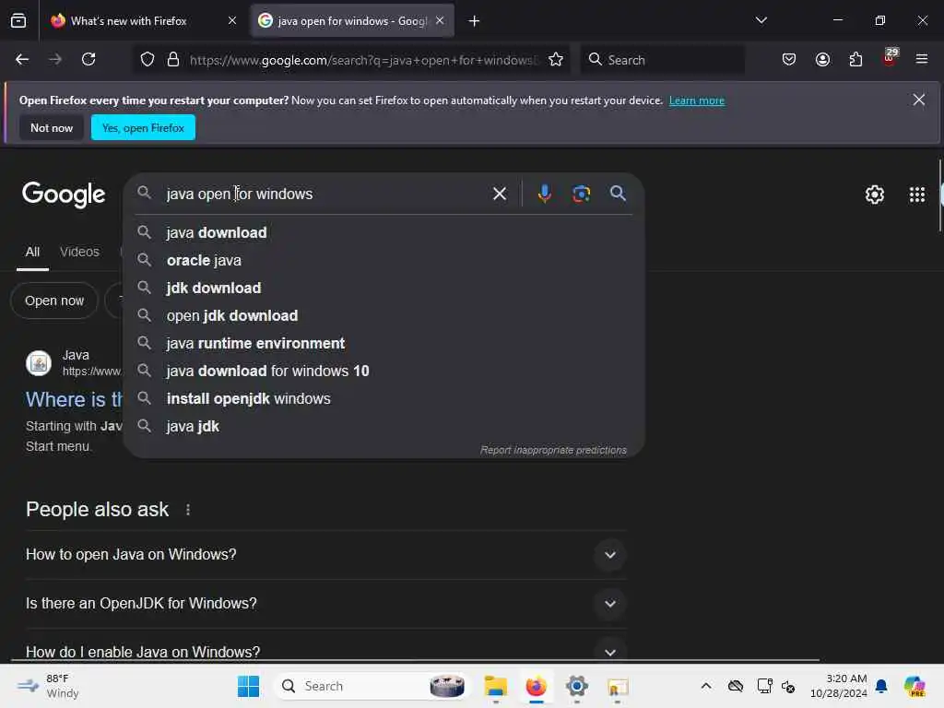Open Pocket save icon

(x=789, y=60)
